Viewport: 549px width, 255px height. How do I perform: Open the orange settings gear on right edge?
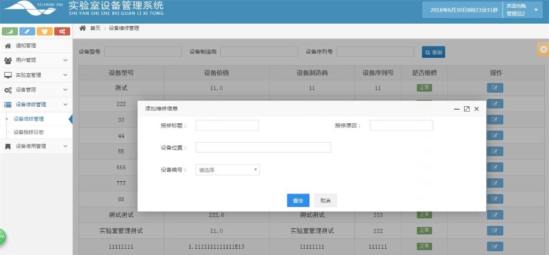(x=543, y=49)
